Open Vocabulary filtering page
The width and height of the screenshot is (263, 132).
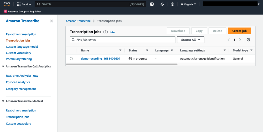[x=19, y=59]
